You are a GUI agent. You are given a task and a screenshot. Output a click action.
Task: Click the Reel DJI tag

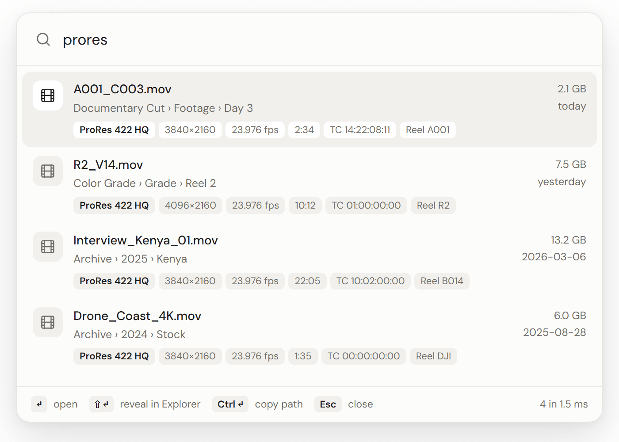[x=433, y=356]
